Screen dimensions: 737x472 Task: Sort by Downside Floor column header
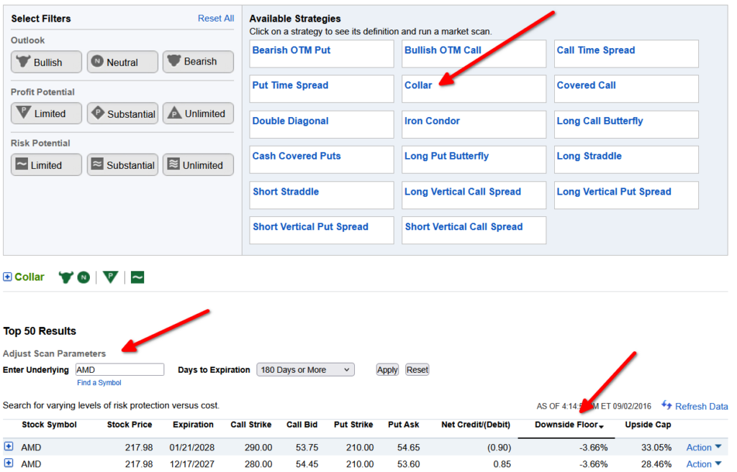point(566,425)
